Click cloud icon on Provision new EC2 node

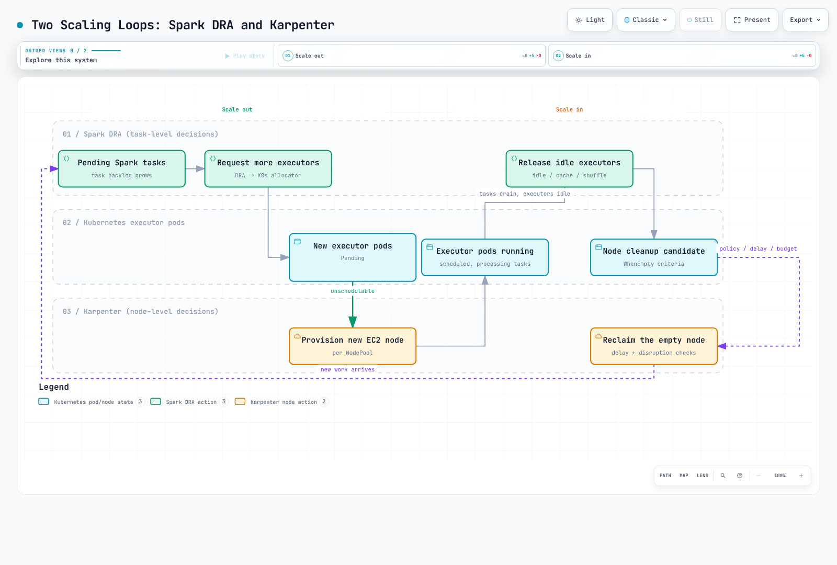point(297,336)
